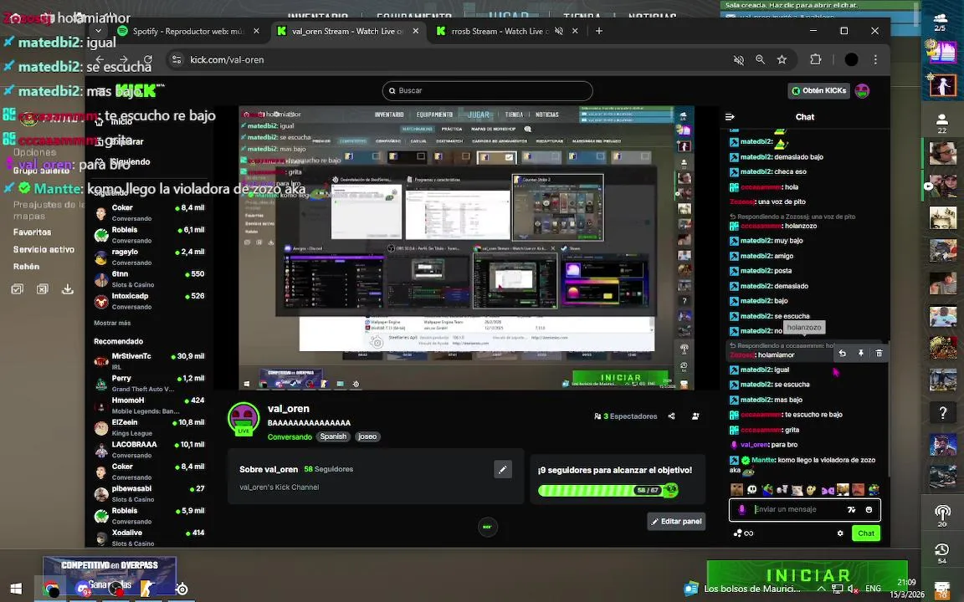The height and width of the screenshot is (602, 964).
Task: Expand the tab search dropdown arrow
Action: click(99, 30)
